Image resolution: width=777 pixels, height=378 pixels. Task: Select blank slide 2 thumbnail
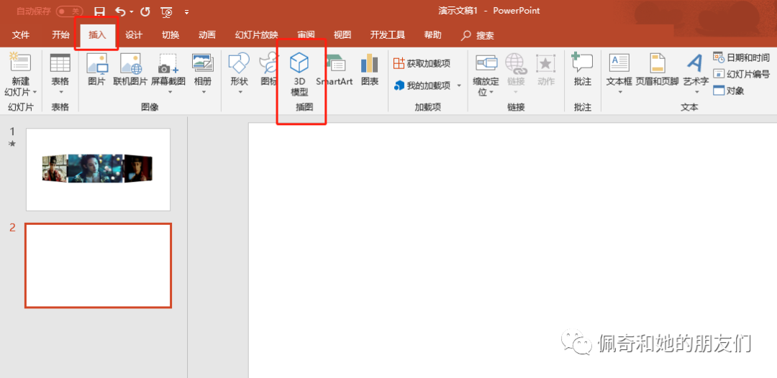click(x=98, y=266)
